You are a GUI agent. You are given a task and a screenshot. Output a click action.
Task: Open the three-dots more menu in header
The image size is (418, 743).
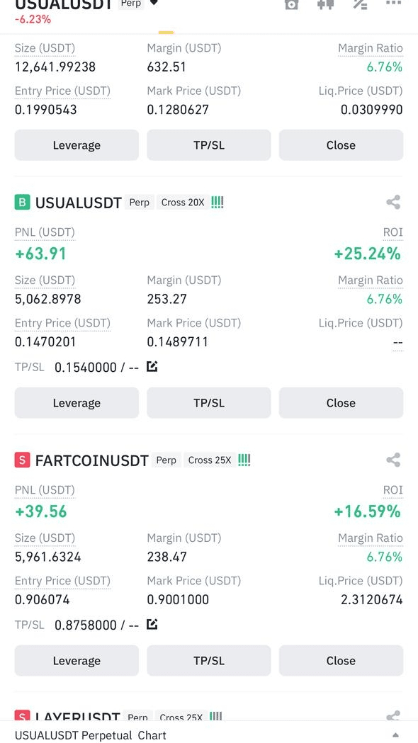coord(394,3)
